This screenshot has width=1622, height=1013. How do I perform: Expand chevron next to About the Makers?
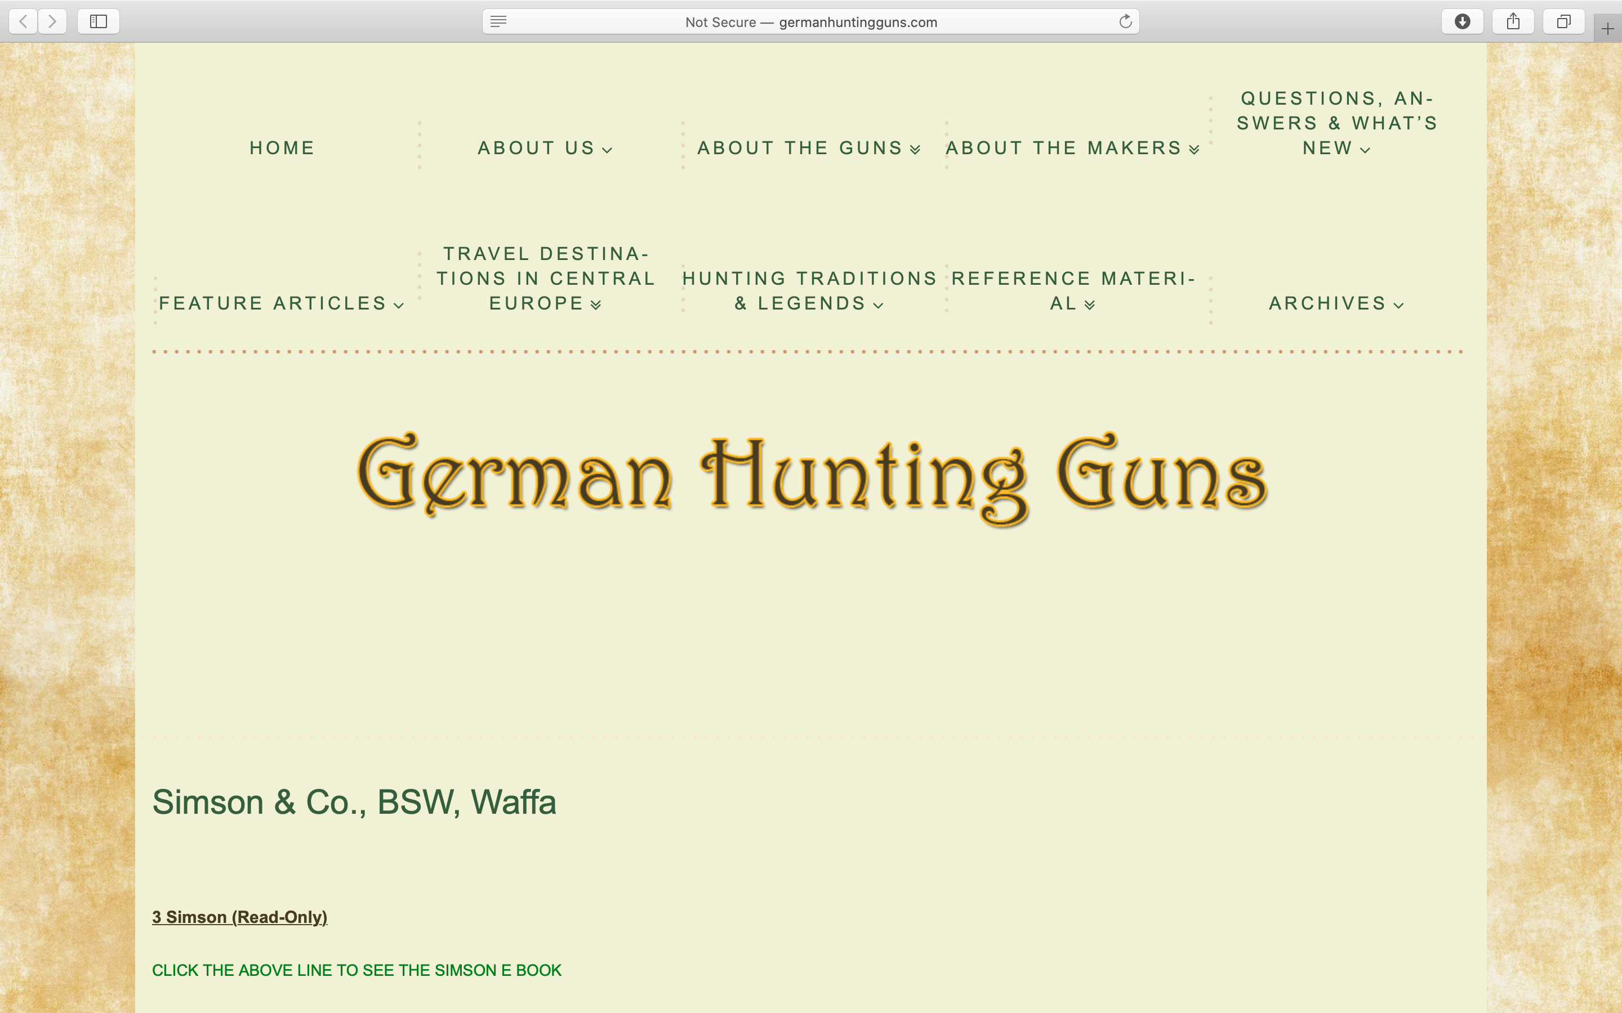tap(1195, 150)
